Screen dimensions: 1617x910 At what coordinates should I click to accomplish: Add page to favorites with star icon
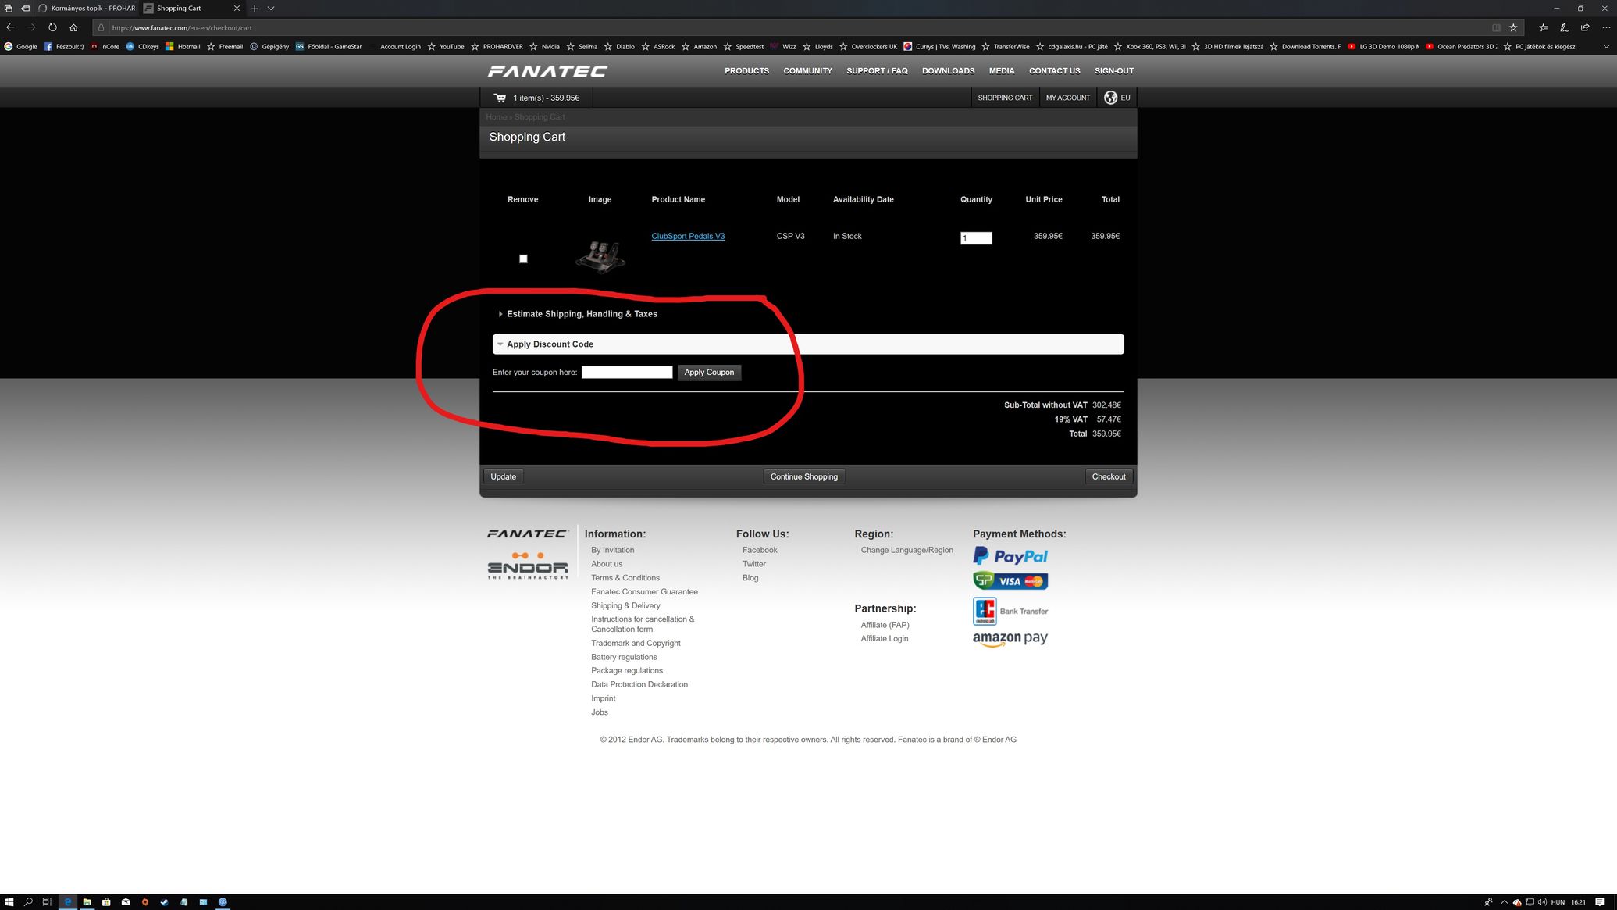coord(1513,27)
